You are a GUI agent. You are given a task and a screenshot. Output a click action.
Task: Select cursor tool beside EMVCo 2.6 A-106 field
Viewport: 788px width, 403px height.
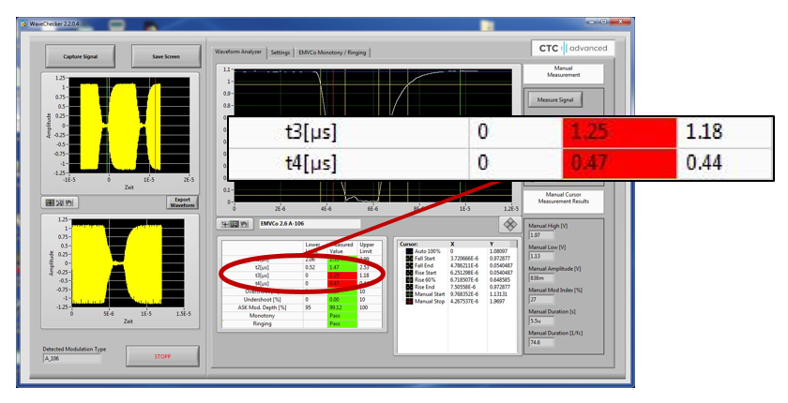point(225,224)
